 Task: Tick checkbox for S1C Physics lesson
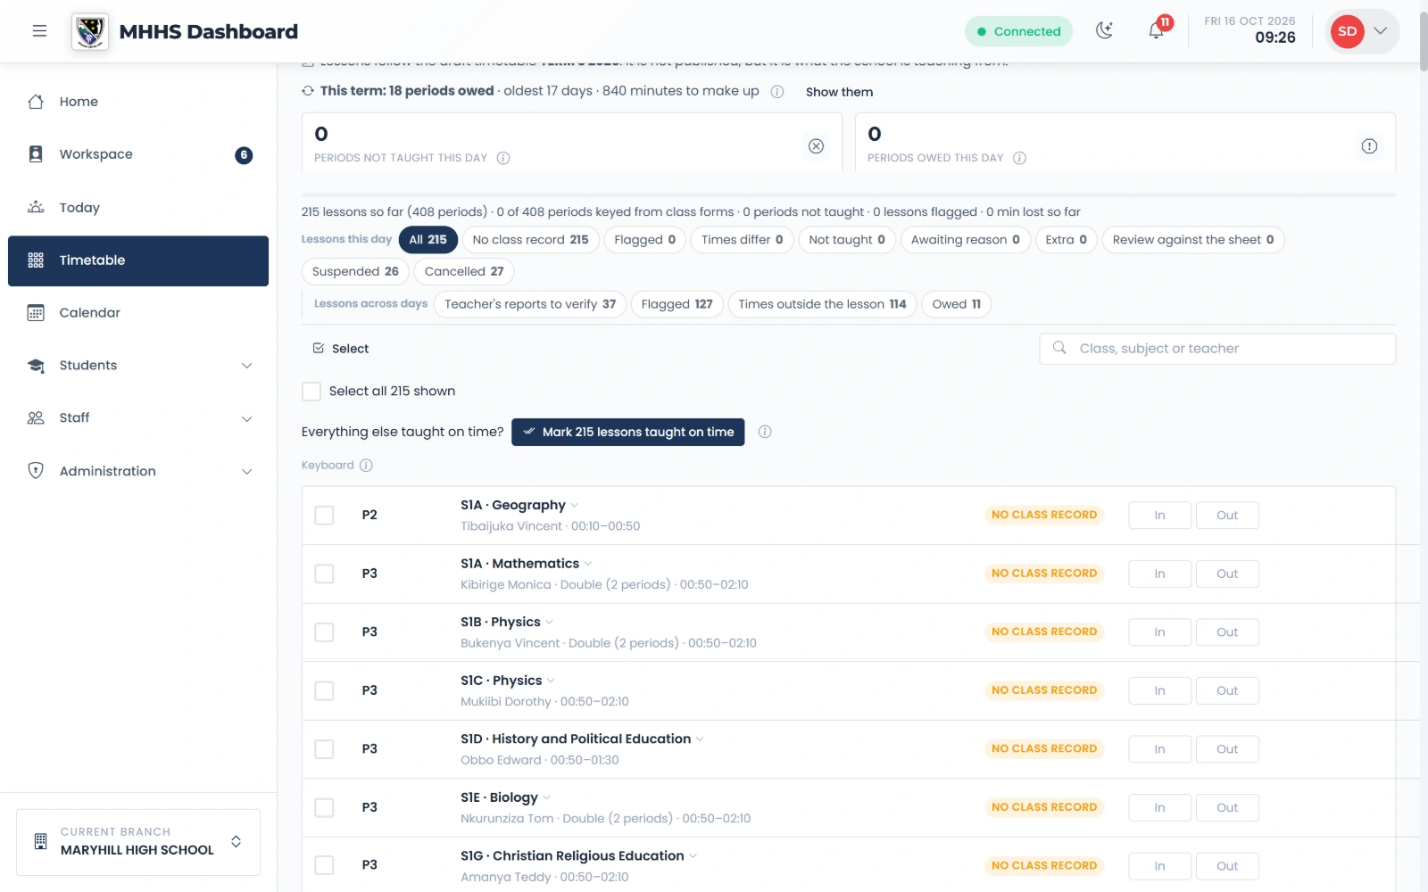(324, 690)
